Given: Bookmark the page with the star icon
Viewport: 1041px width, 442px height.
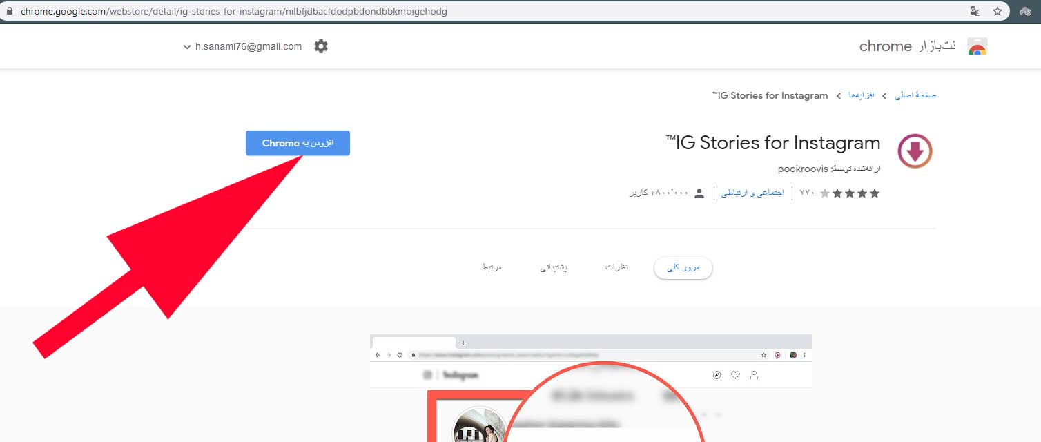Looking at the screenshot, I should click(998, 11).
